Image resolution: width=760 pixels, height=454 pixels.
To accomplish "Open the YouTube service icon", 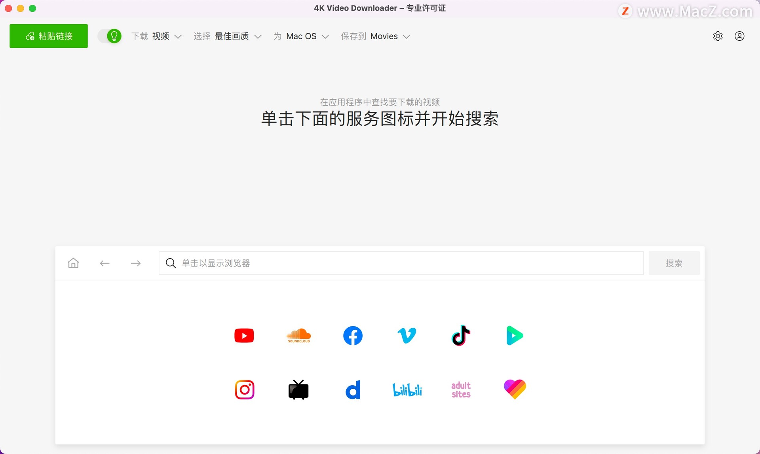I will click(x=244, y=336).
